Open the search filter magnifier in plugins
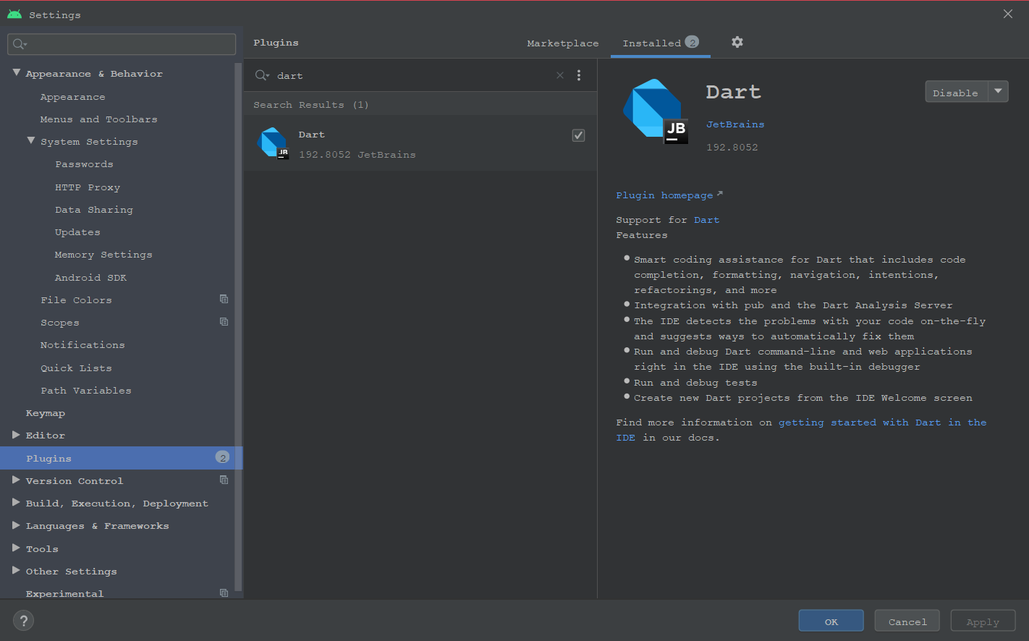 point(262,75)
